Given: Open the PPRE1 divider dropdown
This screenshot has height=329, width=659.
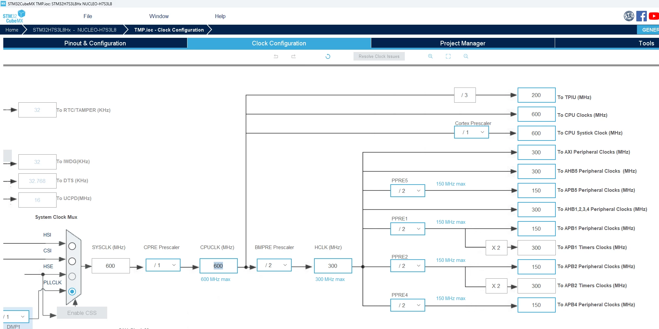Looking at the screenshot, I should pyautogui.click(x=408, y=229).
